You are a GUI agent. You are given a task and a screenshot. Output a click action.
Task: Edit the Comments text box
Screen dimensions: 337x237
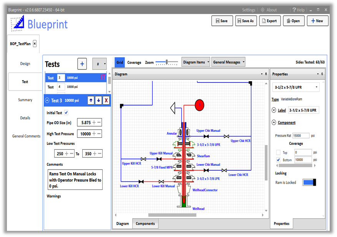click(75, 179)
